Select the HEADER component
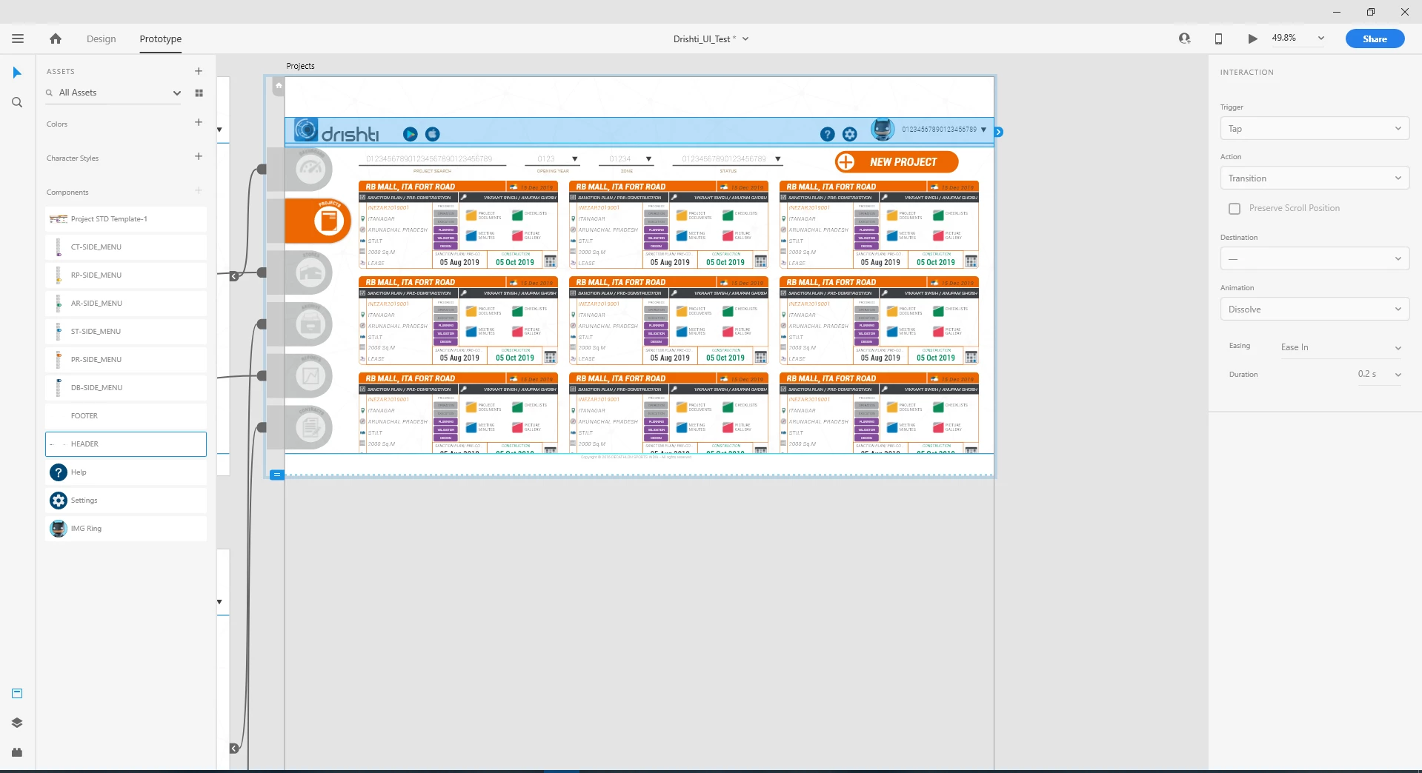1422x773 pixels. point(126,444)
